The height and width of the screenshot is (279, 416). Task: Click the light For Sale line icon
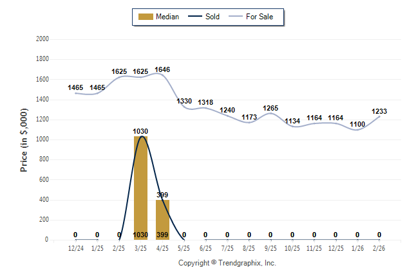click(x=234, y=17)
